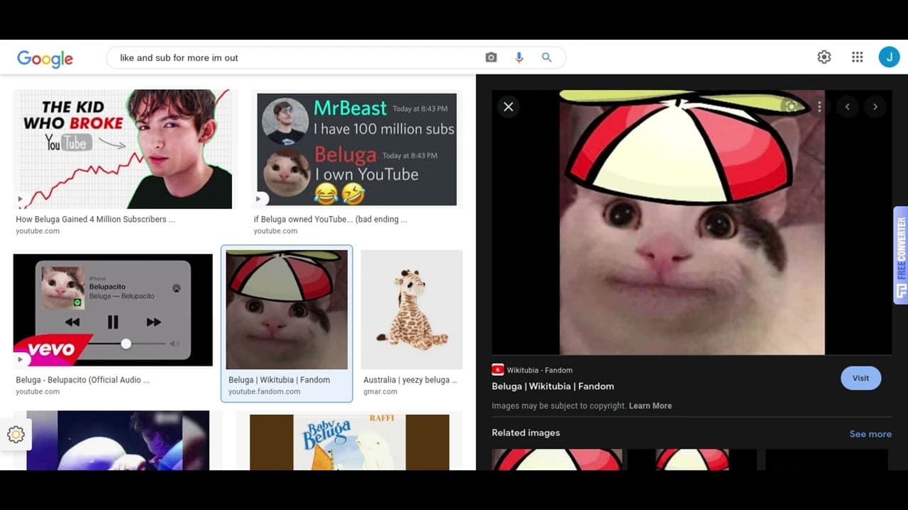The image size is (908, 510).
Task: Open "Australia | yeezy beluga" result title
Action: (x=410, y=380)
